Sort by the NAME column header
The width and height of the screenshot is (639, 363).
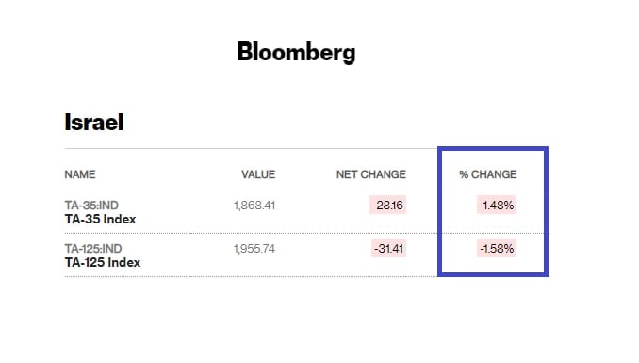[x=80, y=174]
